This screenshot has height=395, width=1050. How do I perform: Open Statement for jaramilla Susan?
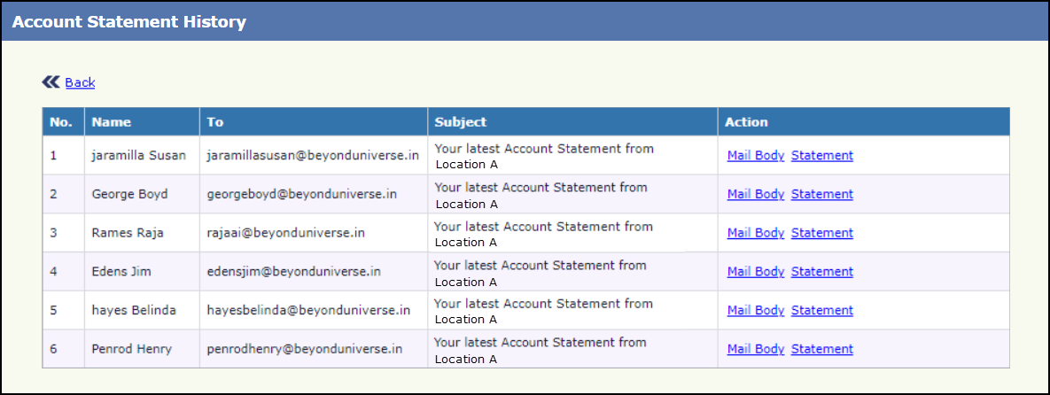[821, 156]
